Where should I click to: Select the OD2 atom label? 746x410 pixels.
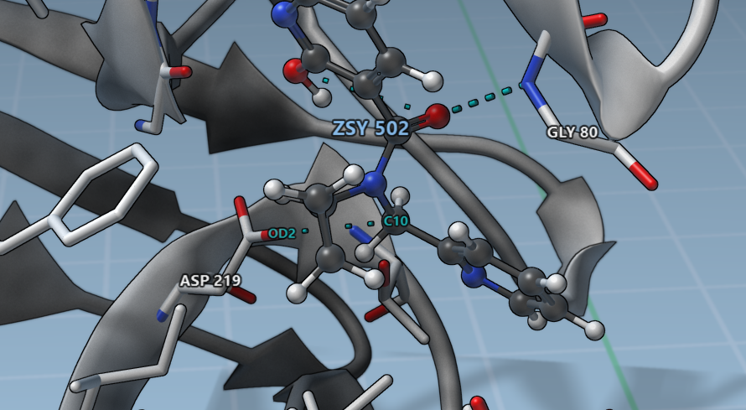(x=282, y=233)
